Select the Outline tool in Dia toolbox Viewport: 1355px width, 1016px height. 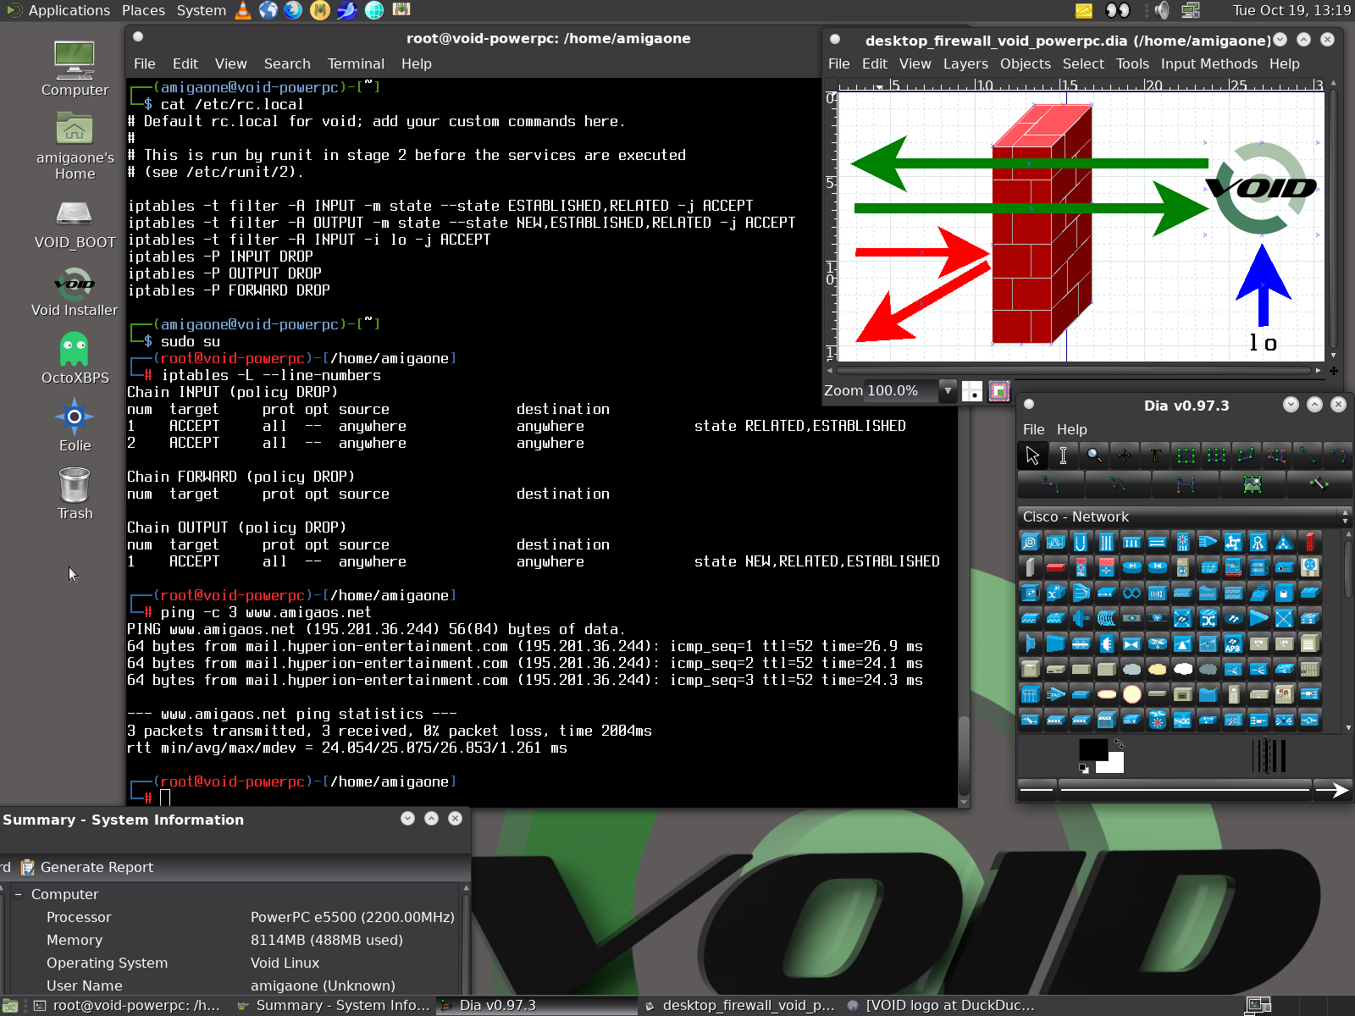pyautogui.click(x=1319, y=484)
